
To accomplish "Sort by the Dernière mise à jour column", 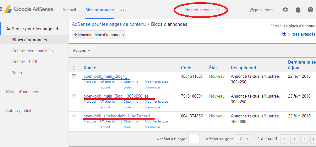I will tap(302, 65).
